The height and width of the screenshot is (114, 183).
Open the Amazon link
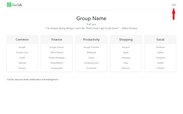click(126, 47)
